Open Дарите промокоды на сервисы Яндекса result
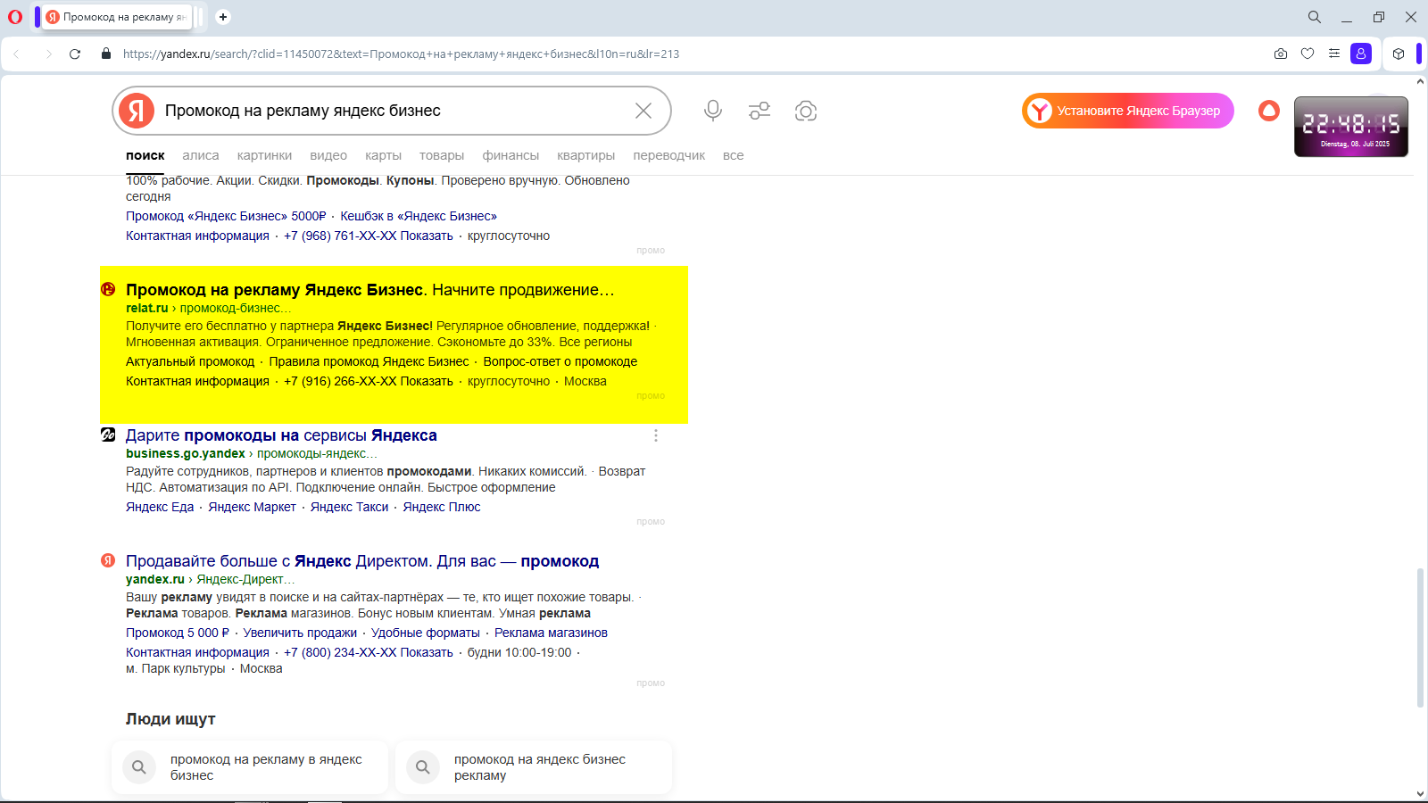 point(281,435)
